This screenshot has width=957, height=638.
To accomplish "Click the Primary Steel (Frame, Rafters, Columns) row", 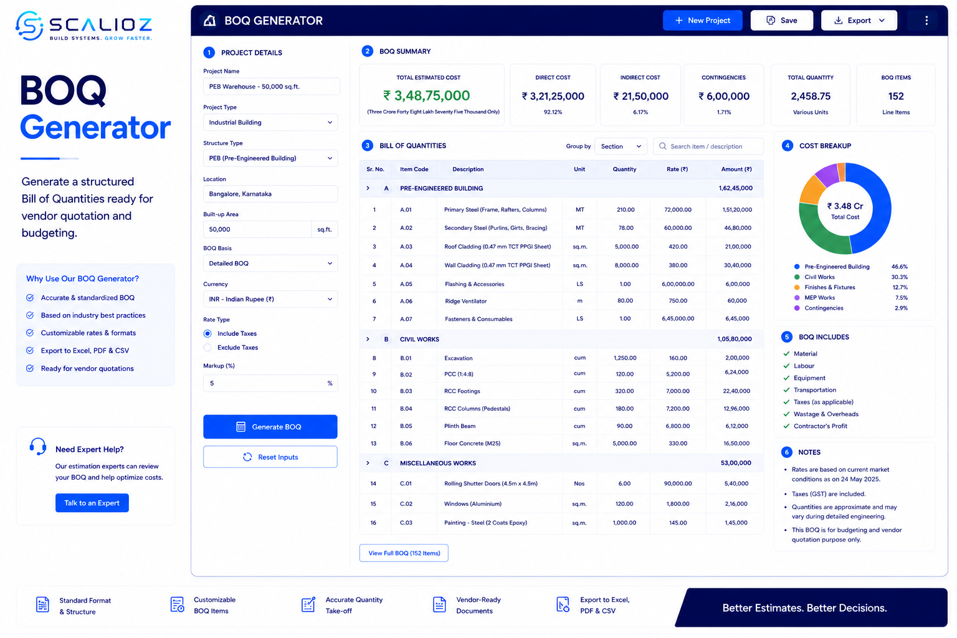I will click(561, 210).
